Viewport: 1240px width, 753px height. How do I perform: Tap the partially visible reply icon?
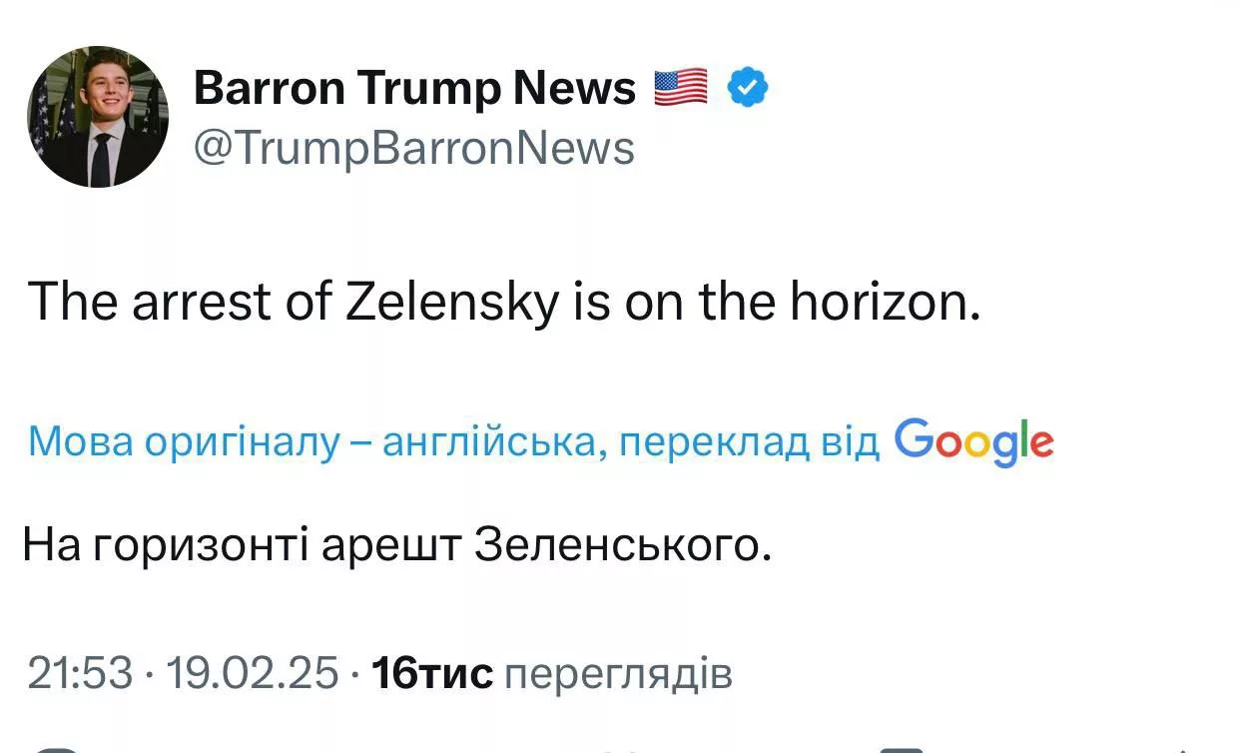click(55, 749)
